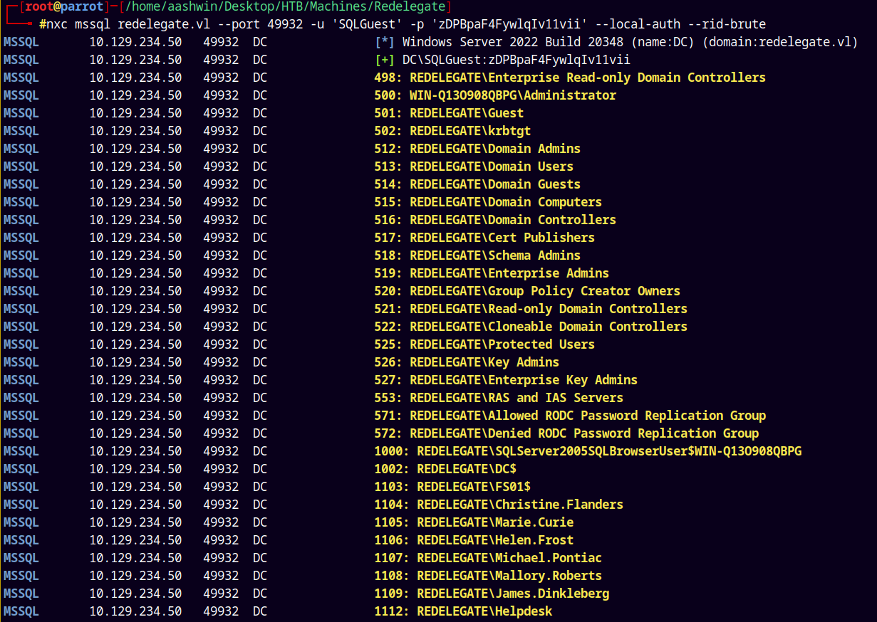Select '1106: REDELEGATE\Helen.Frost'
877x622 pixels.
(x=474, y=541)
